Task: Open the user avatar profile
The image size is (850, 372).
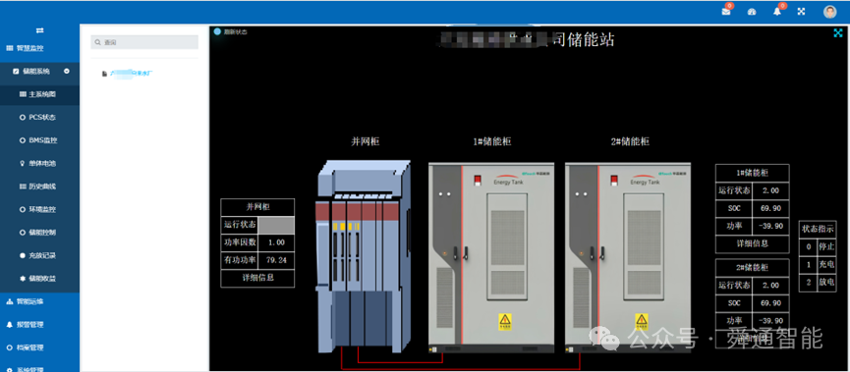Action: tap(830, 12)
